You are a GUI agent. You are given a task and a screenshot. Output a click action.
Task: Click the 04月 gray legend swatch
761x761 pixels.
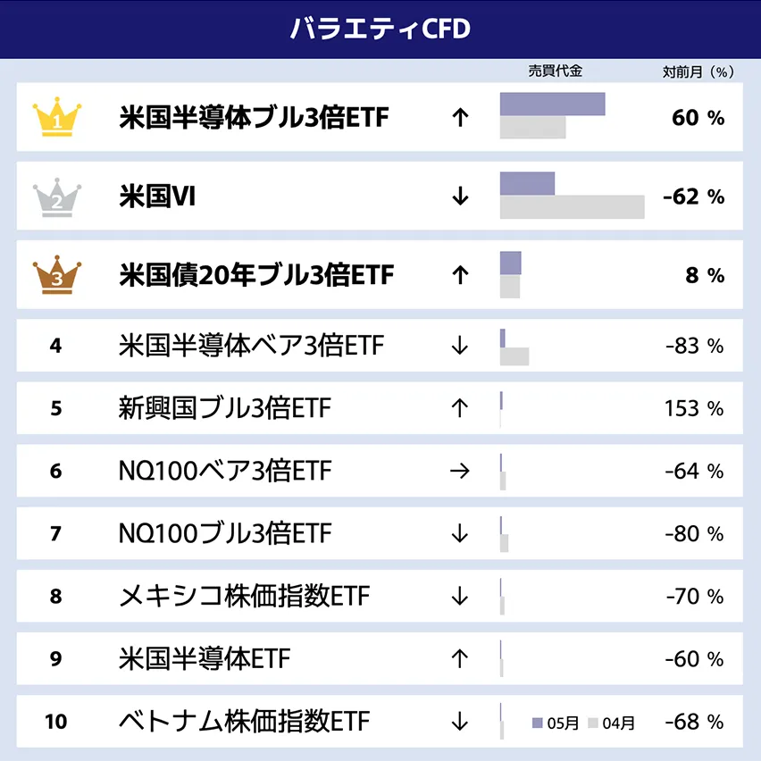[592, 723]
